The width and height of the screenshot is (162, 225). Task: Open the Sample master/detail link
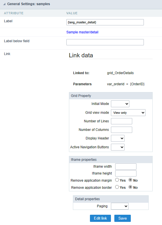82,32
